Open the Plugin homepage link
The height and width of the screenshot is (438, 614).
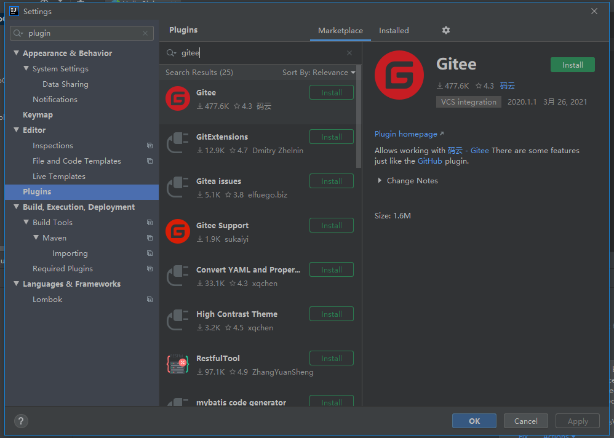409,134
